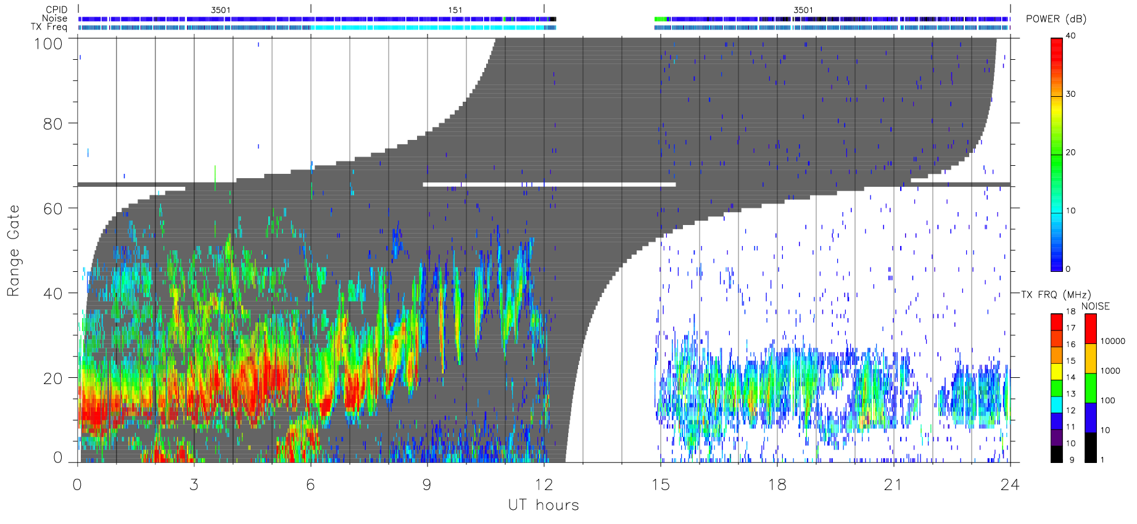Click the 'TX FRQ (MHz)' legend title
The height and width of the screenshot is (524, 1137).
(1056, 295)
